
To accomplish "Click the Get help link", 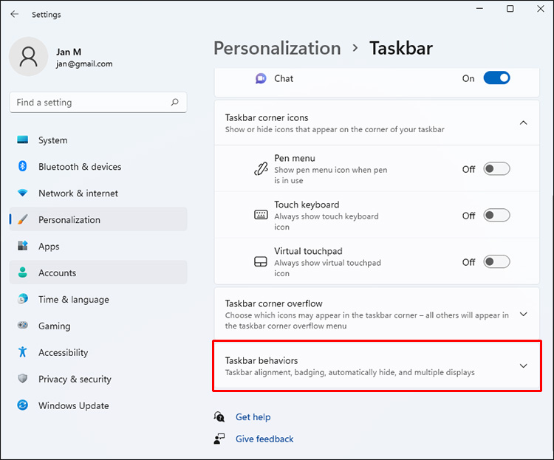I will (x=253, y=417).
